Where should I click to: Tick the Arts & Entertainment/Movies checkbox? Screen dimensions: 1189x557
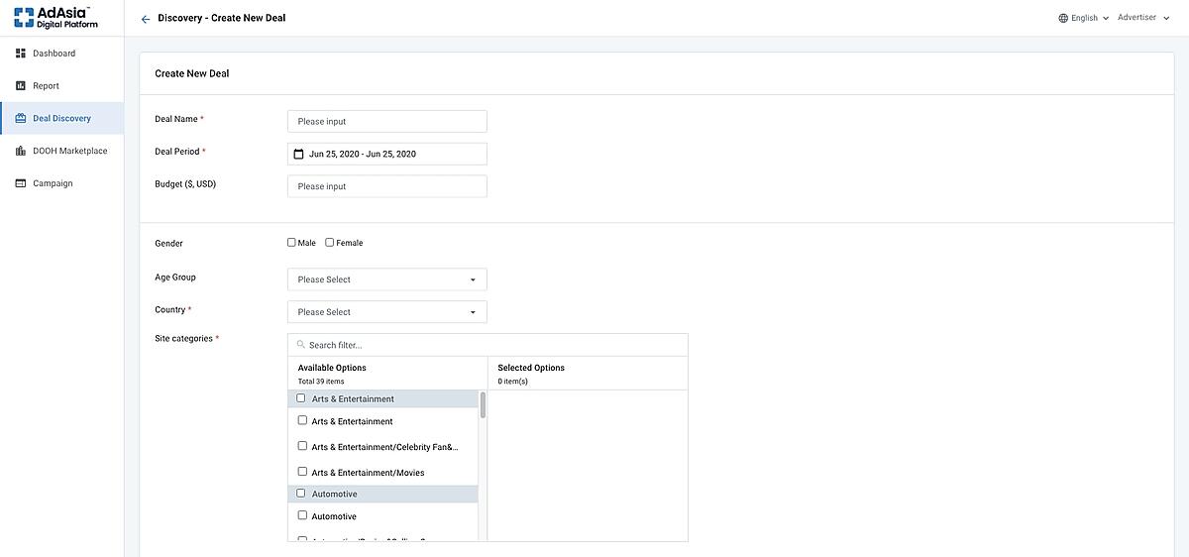[x=302, y=472]
